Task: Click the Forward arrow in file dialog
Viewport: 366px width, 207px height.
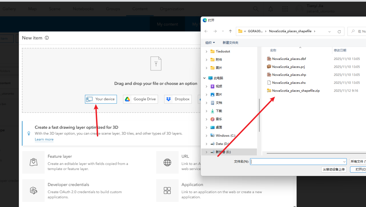Action: click(215, 31)
